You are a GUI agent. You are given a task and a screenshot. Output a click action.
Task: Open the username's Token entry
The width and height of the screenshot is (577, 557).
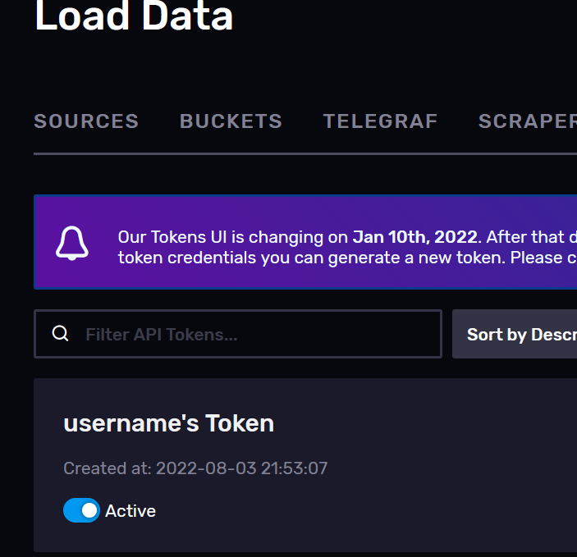click(x=168, y=423)
